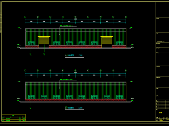The height and width of the screenshot is (126, 169).
Task: Select last green window of lower elevation
Action: (x=119, y=97)
